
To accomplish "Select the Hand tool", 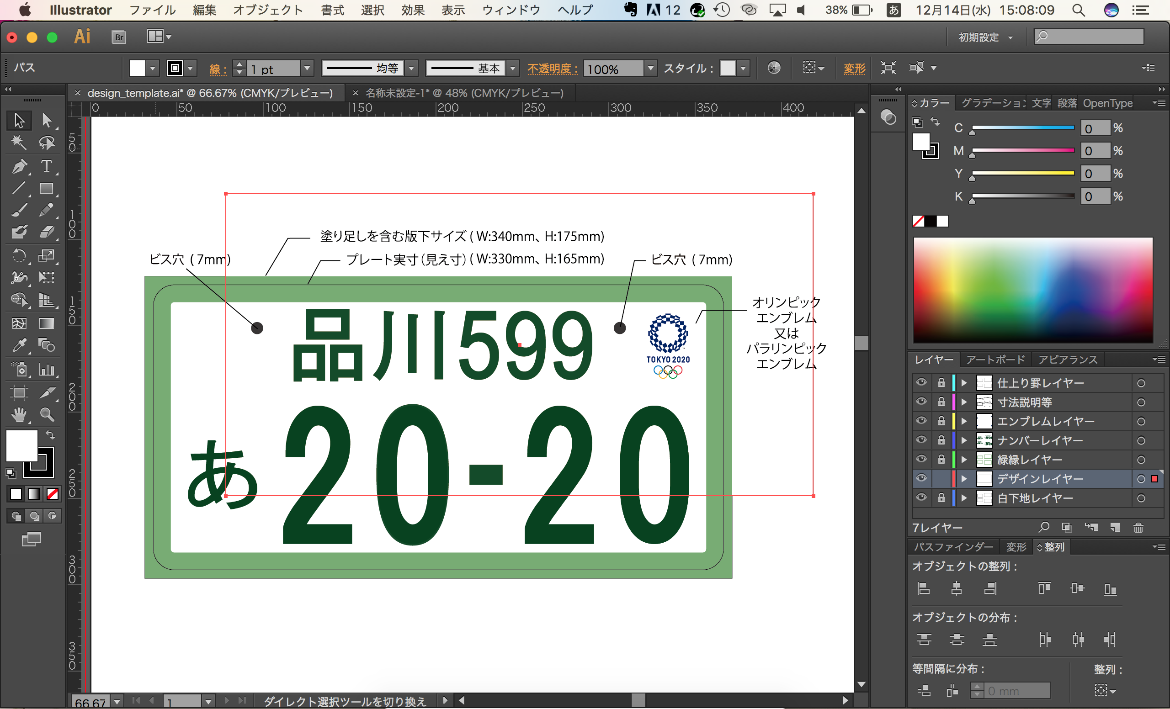I will click(19, 415).
